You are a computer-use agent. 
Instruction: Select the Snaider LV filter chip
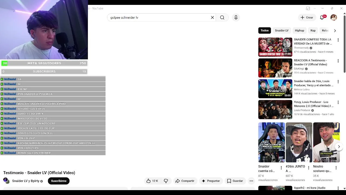282,31
